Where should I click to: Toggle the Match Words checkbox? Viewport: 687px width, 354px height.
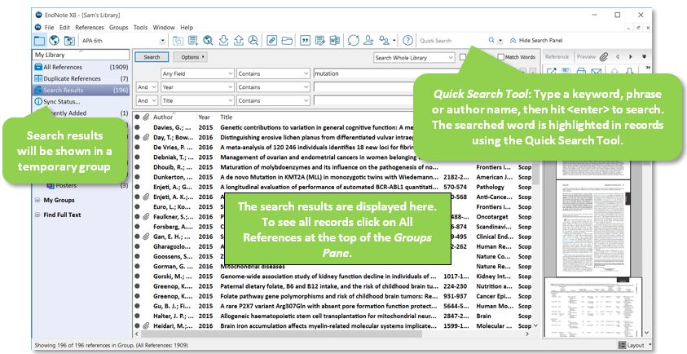[x=501, y=57]
